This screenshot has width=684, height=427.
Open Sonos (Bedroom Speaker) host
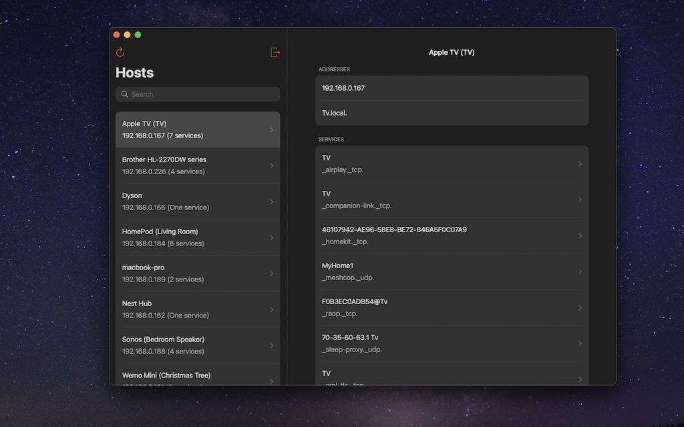(197, 346)
